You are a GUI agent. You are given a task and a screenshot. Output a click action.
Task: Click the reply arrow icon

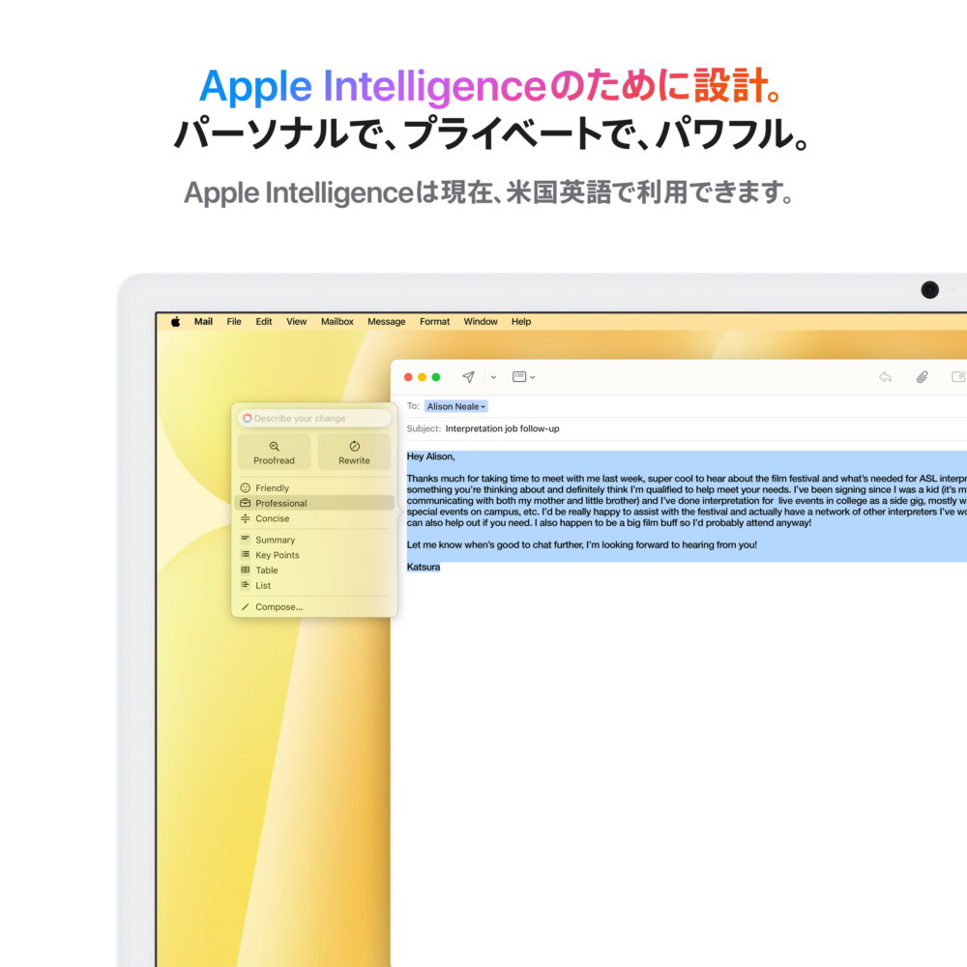pos(885,377)
